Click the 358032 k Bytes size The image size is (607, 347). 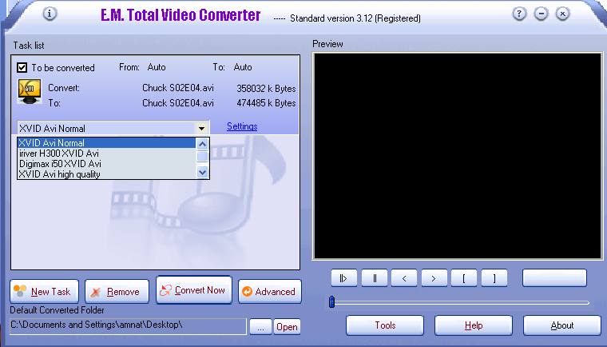(x=266, y=89)
